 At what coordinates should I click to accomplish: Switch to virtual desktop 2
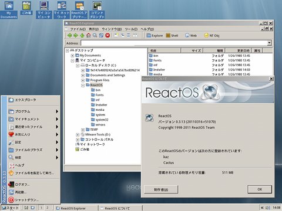(x=47, y=208)
